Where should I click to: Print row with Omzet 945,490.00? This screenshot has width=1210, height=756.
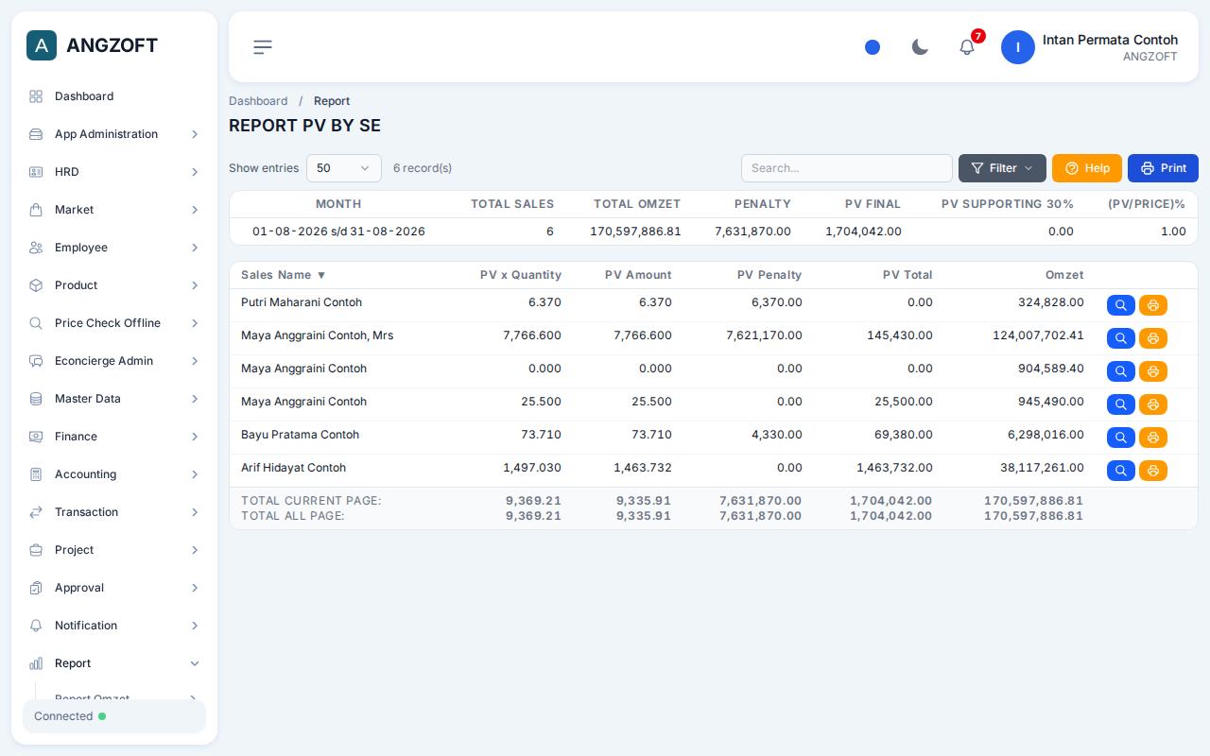1153,404
